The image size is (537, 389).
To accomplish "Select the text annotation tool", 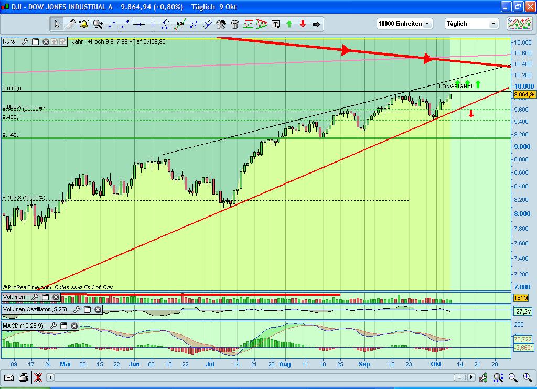I will (x=276, y=24).
